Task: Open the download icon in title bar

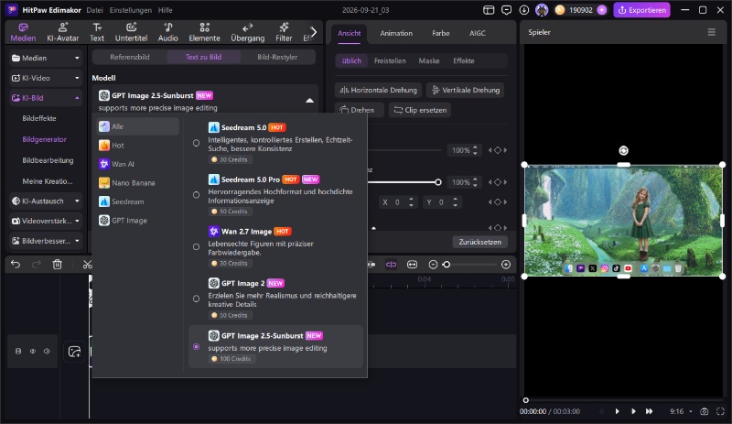Action: (523, 10)
